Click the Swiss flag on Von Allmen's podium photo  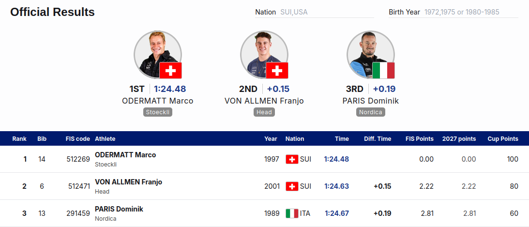click(277, 71)
